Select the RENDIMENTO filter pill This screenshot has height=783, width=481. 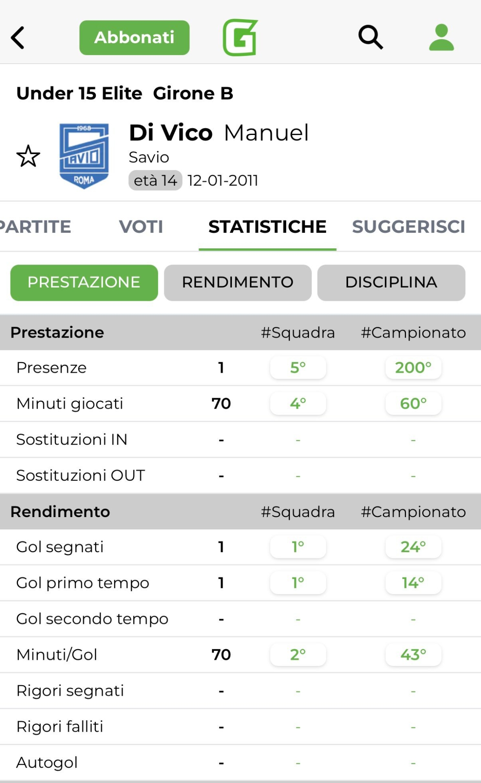238,283
